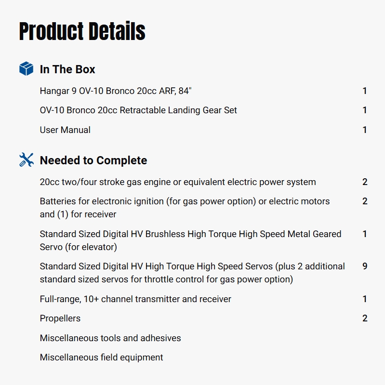
Task: Select the In The Box section heading
Action: (67, 69)
